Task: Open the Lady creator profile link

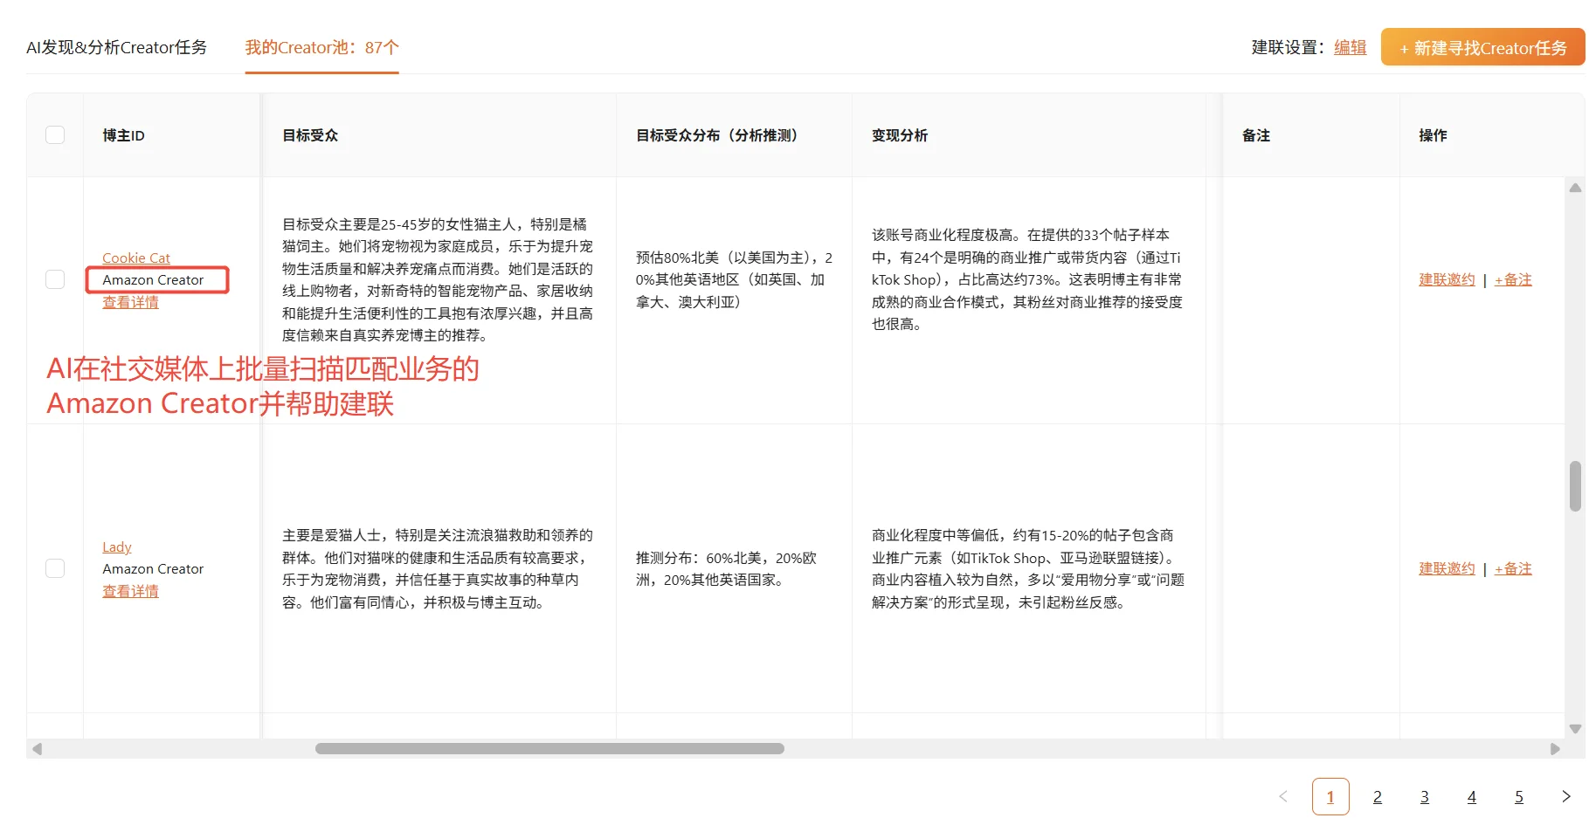Action: tap(116, 546)
